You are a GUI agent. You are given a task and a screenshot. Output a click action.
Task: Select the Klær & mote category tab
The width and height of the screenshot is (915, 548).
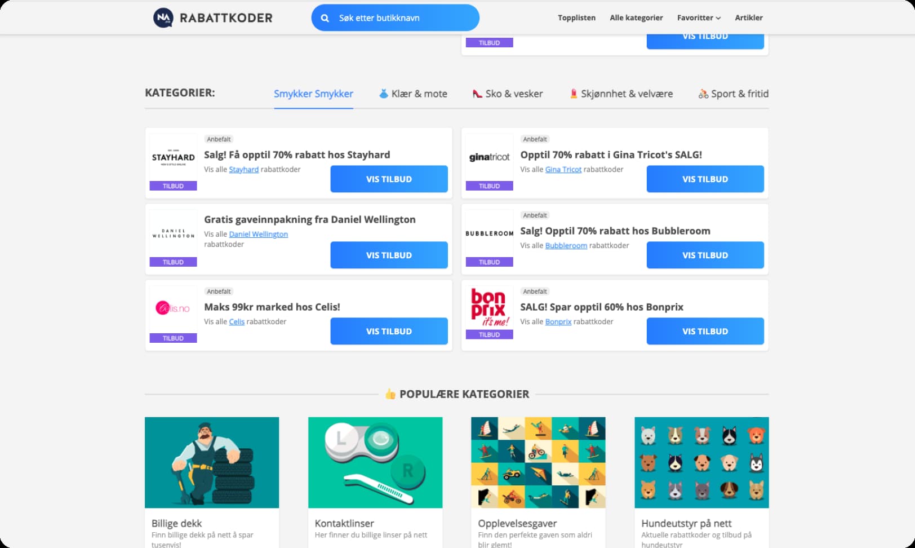[413, 94]
